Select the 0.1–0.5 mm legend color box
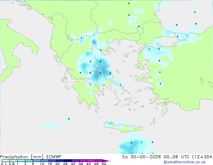The height and width of the screenshot is (165, 213). (6, 161)
